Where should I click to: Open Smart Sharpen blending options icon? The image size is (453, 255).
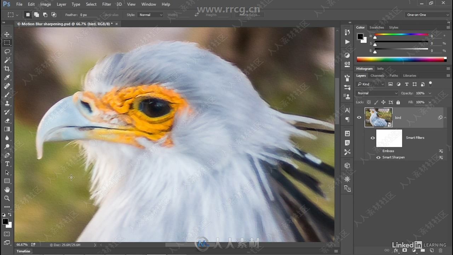click(441, 157)
